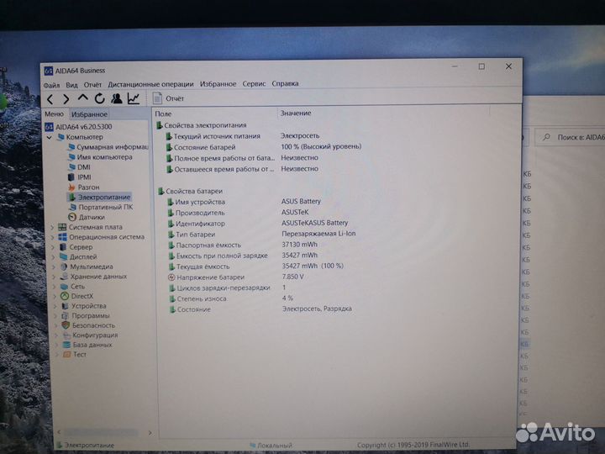Click Explorer search box Поиск в: AIDA64
Image resolution: width=605 pixels, height=454 pixels.
tap(571, 137)
